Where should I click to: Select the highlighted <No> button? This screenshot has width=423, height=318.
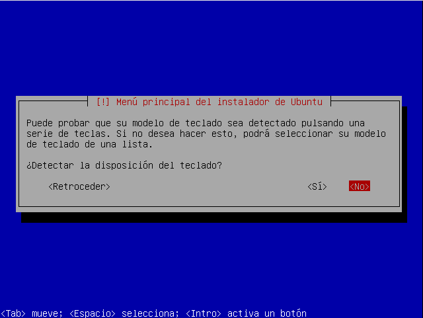point(360,186)
